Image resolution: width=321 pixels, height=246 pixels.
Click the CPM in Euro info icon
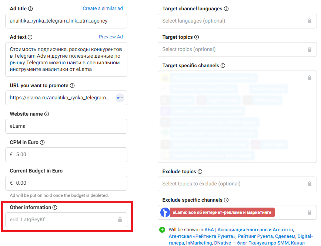[42, 142]
